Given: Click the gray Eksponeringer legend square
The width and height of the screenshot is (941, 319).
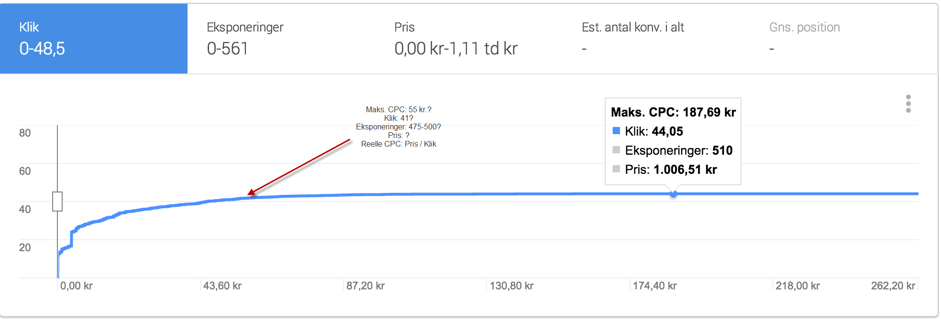Looking at the screenshot, I should (x=616, y=150).
